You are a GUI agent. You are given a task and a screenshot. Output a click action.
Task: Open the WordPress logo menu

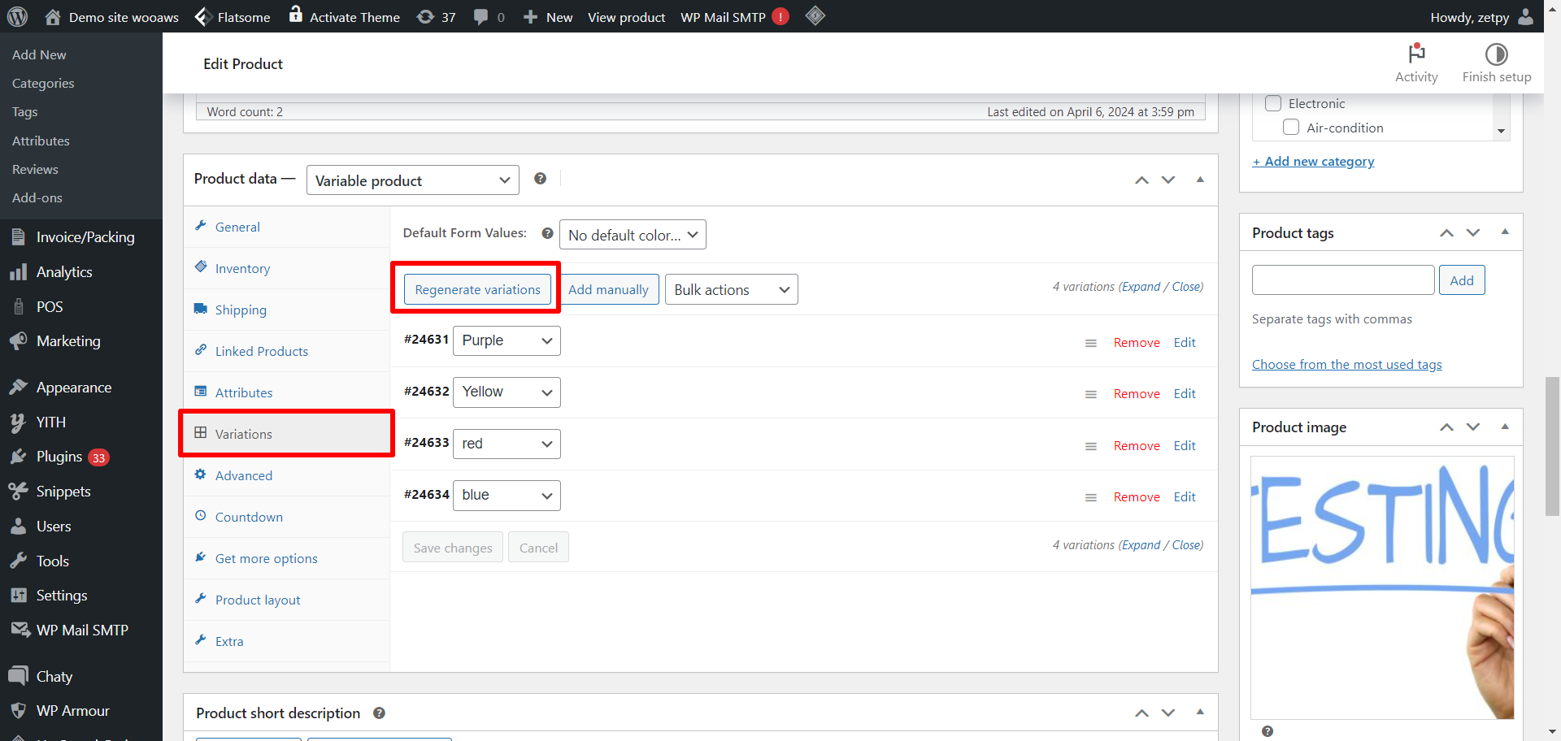click(17, 16)
